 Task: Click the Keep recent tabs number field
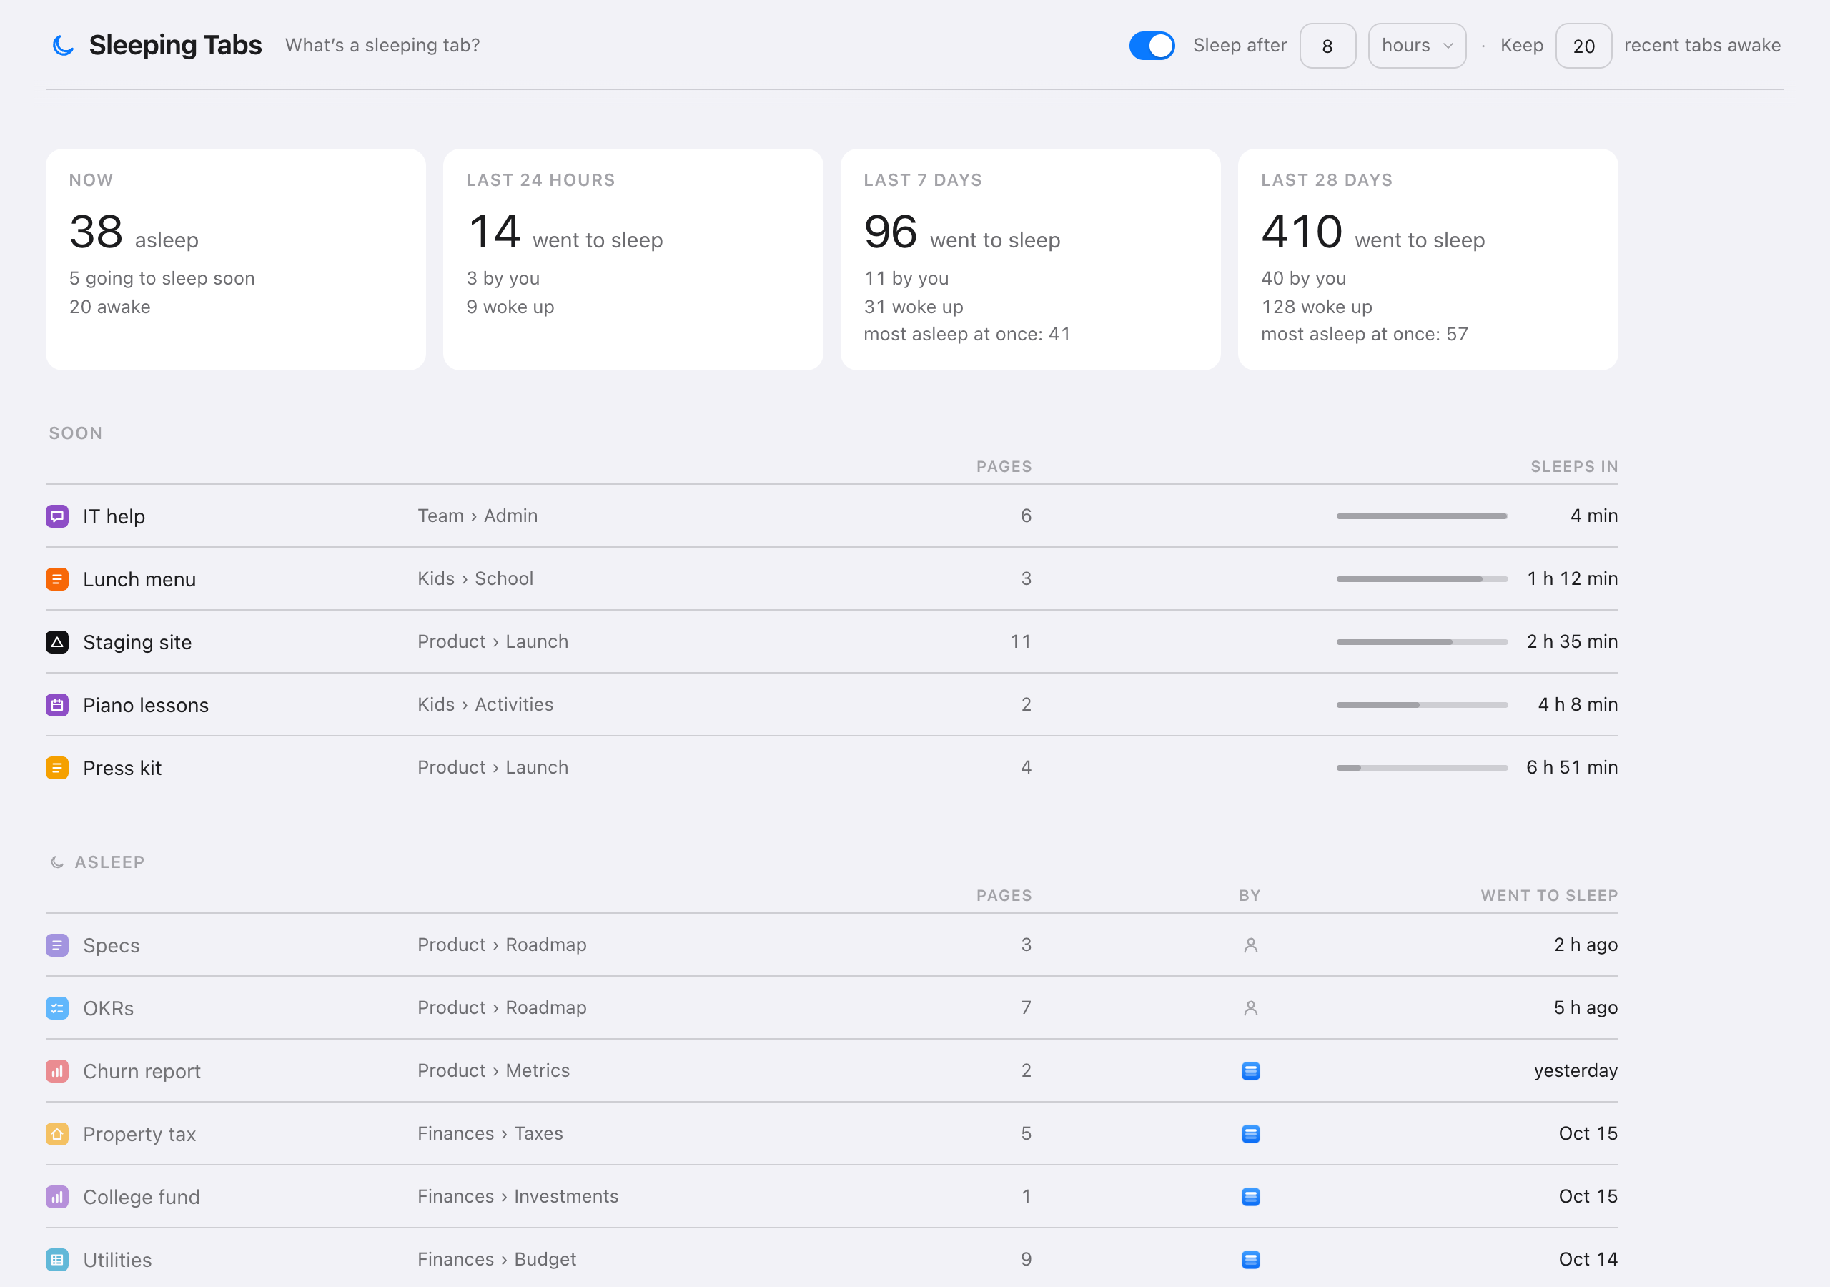pyautogui.click(x=1583, y=46)
